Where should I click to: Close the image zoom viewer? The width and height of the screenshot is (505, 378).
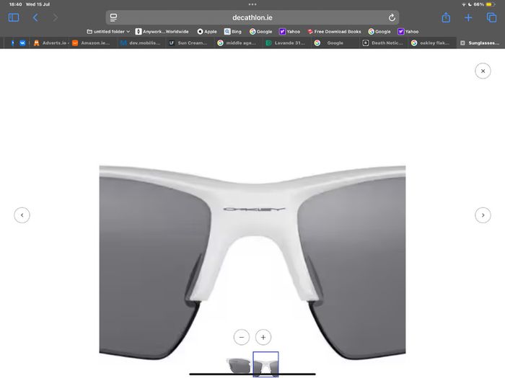click(x=483, y=71)
